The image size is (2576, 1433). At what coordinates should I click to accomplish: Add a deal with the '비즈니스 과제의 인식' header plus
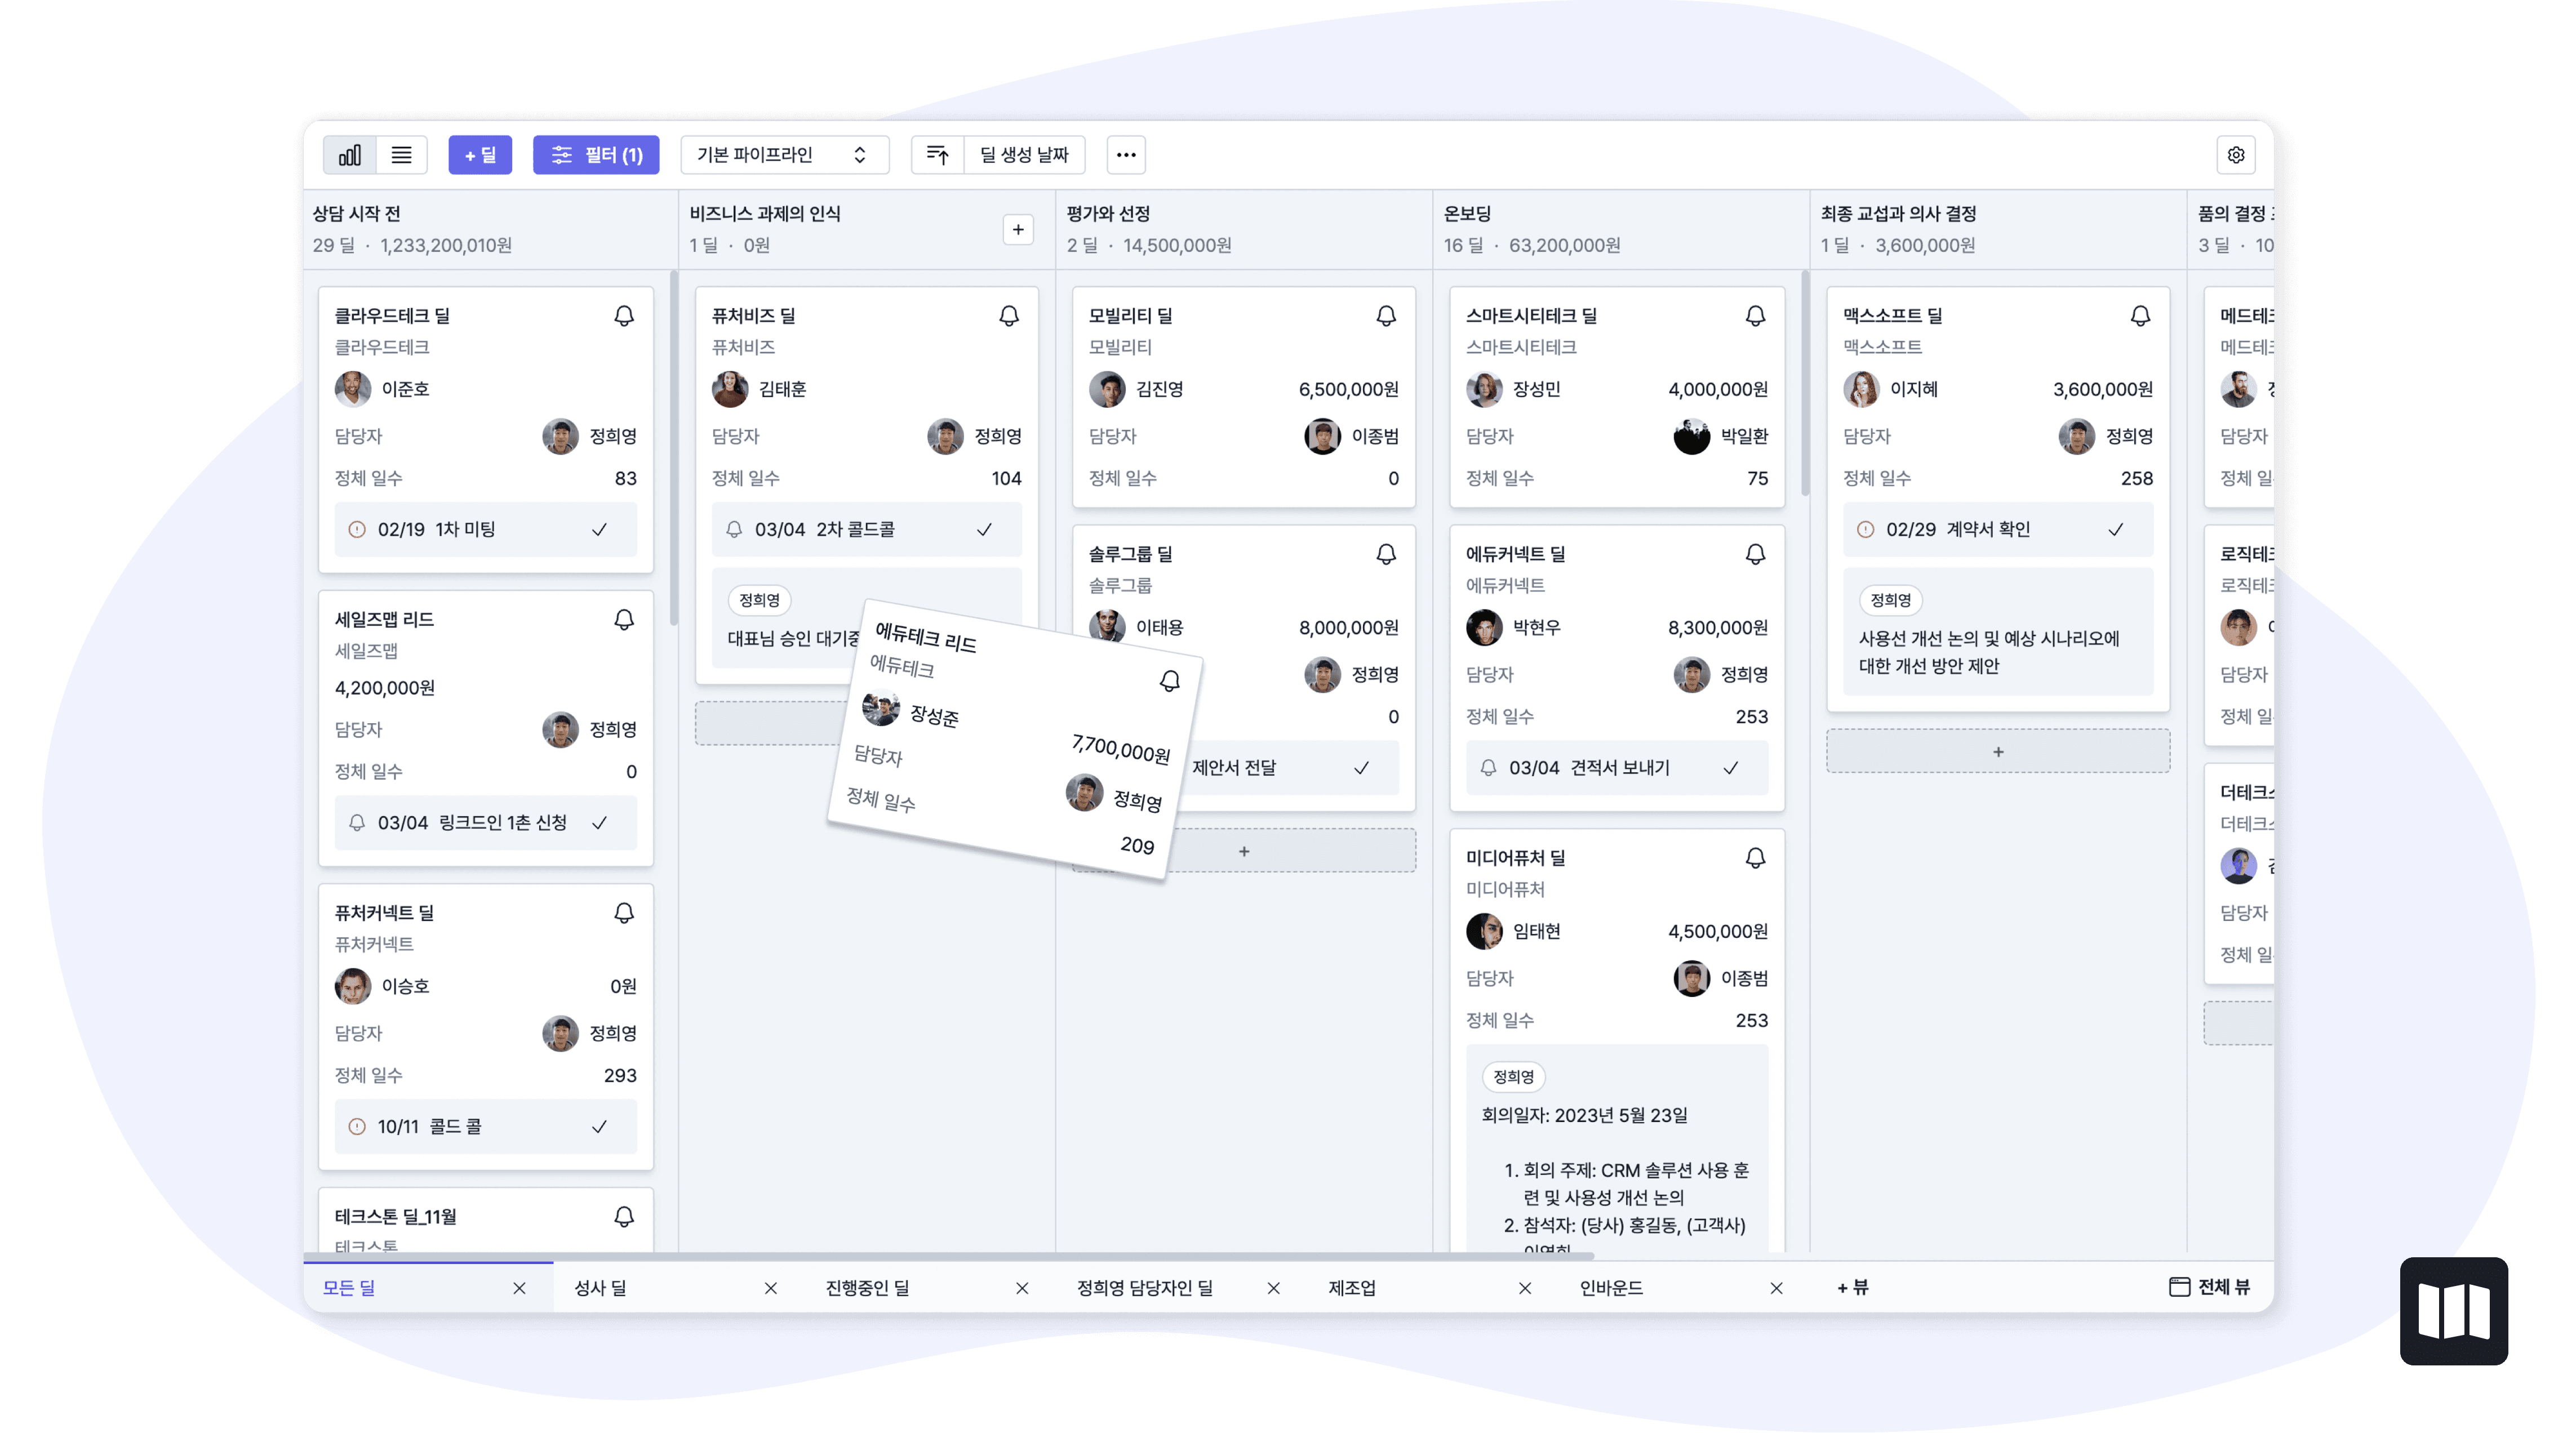(x=1018, y=230)
